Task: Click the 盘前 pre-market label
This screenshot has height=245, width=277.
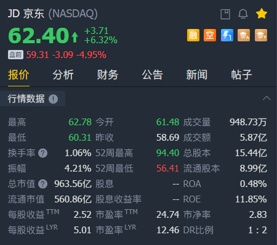Action: [15, 55]
